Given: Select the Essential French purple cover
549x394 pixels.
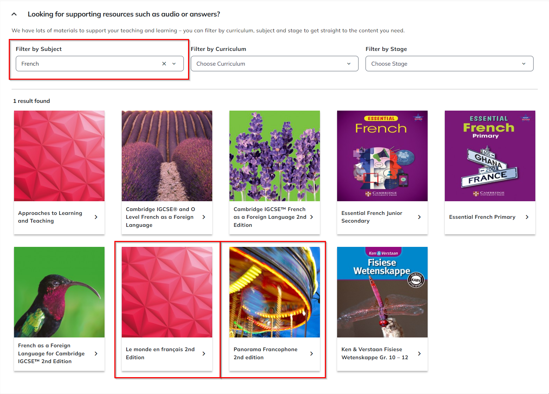Looking at the screenshot, I should point(382,156).
